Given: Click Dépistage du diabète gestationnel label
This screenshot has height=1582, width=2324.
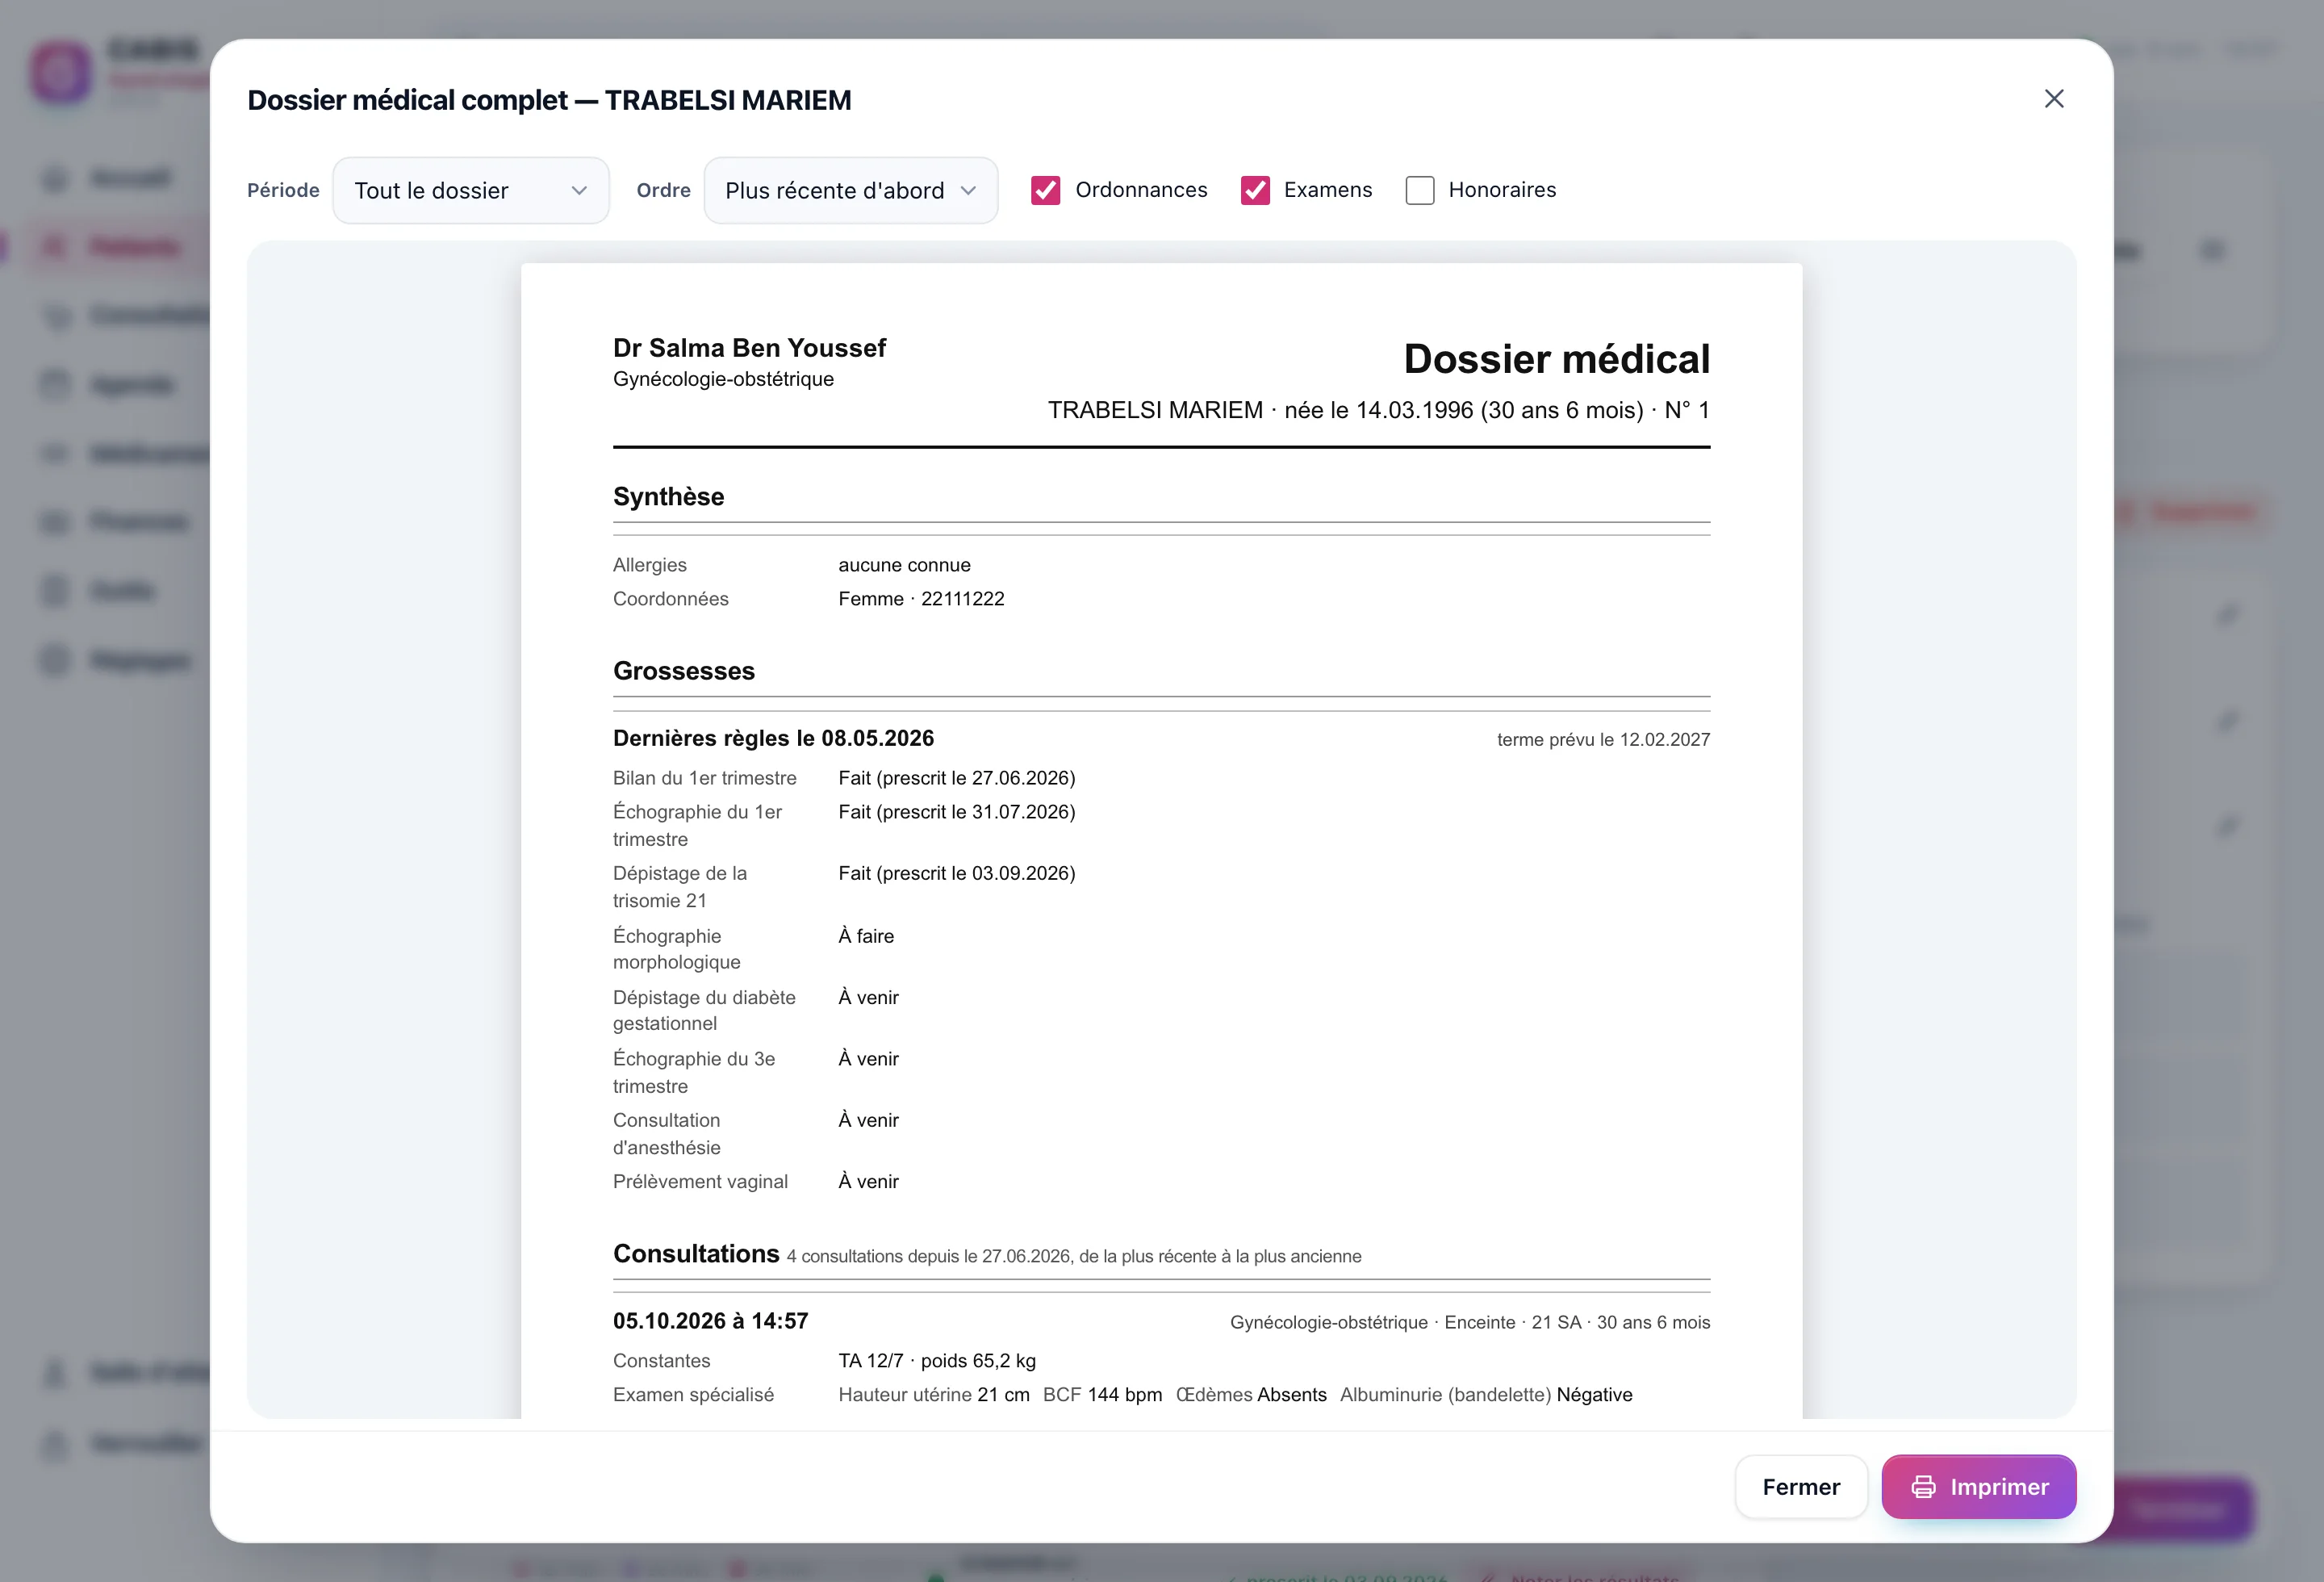Looking at the screenshot, I should tap(704, 1010).
